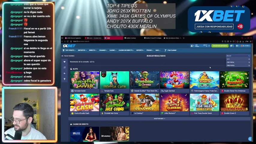Viewport: 256px width, 144px height.
Task: Click the download icon in browser toolbar
Action: [243, 41]
